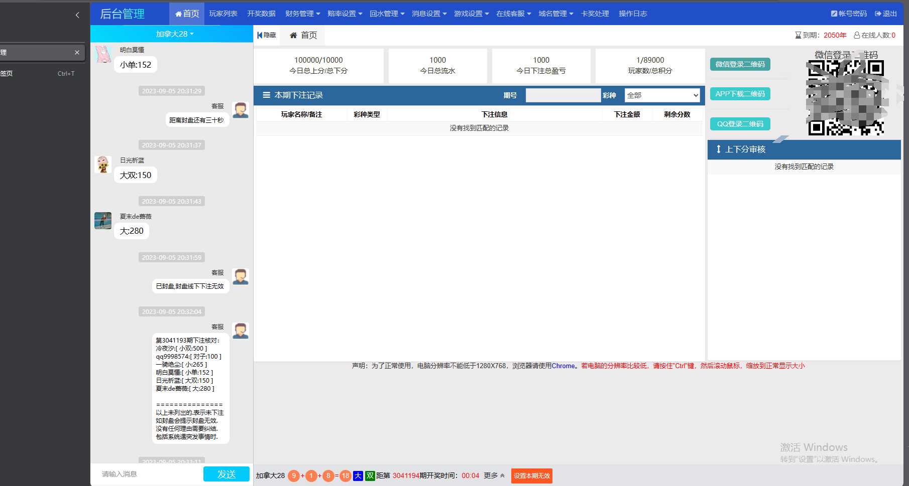Open the 彩种 dropdown showing 全部
Viewport: 909px width, 486px height.
[661, 95]
